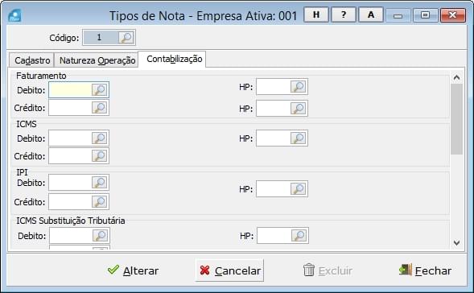The width and height of the screenshot is (474, 293).
Task: Search ICMS Debito account lookup
Action: (100, 138)
